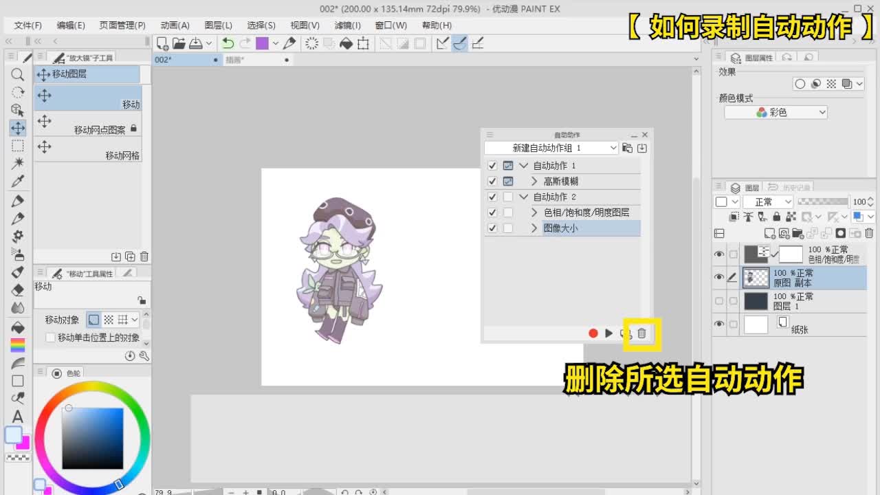This screenshot has width=880, height=495.
Task: Select the 移动网格 sub tool
Action: [x=88, y=149]
